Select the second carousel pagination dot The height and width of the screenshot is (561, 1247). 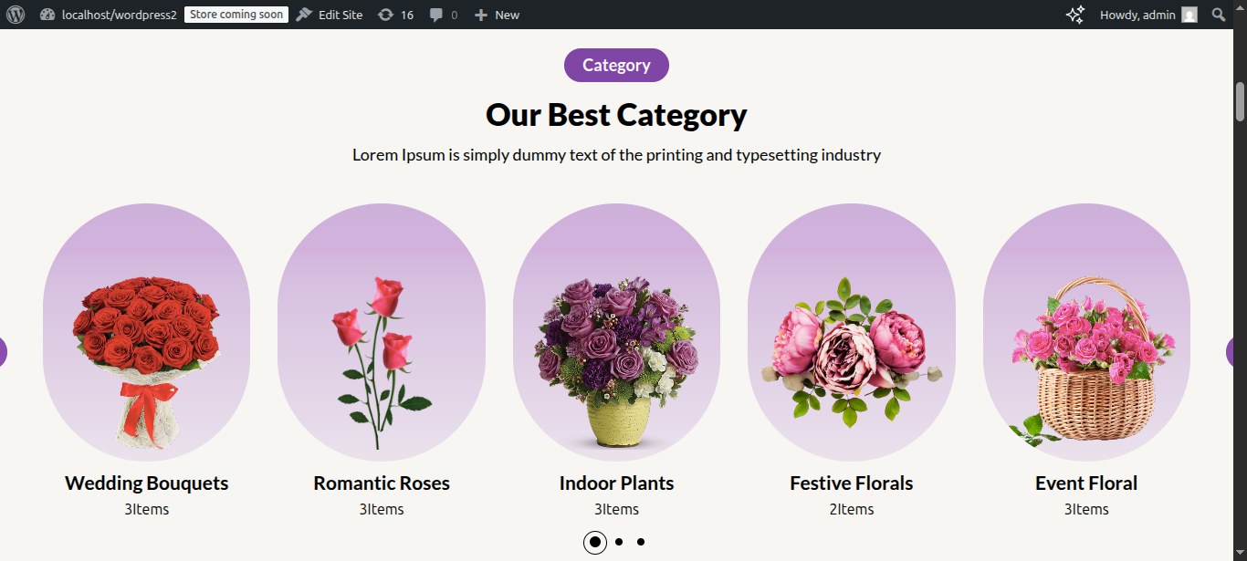[x=619, y=542]
